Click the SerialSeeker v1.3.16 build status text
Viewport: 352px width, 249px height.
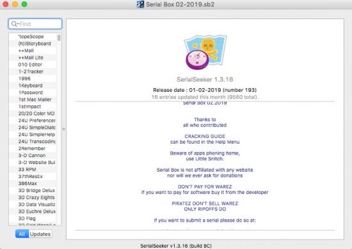[x=176, y=246]
